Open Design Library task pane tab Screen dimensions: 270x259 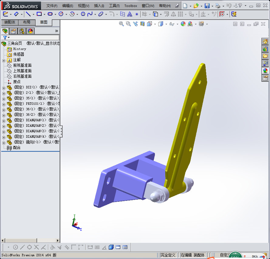(265, 49)
